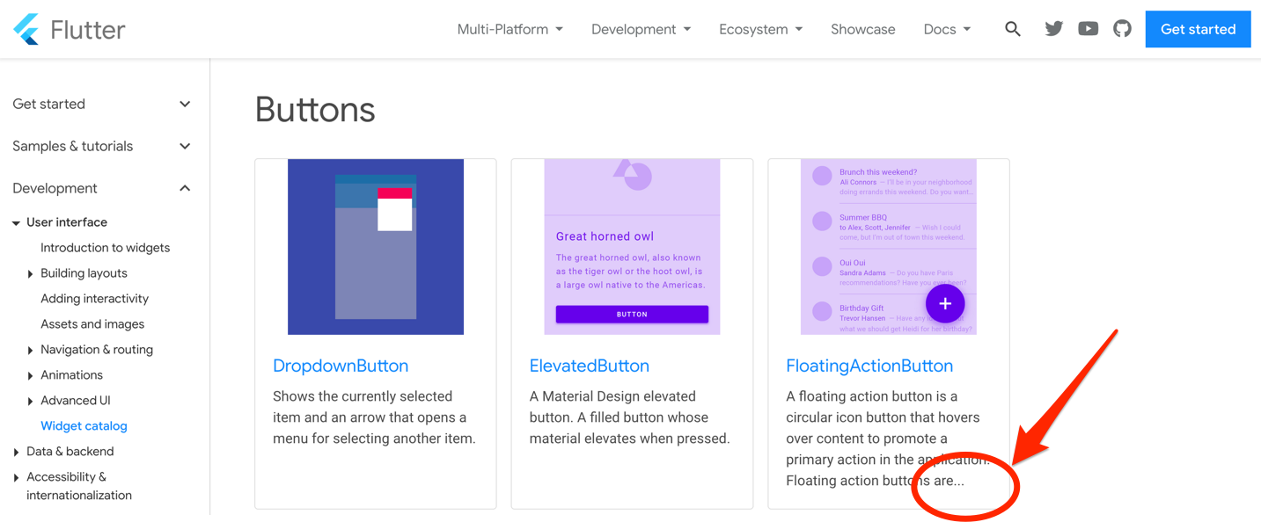Click the Advanced UI sidebar label
Screen dimensions: 1261x522
pos(75,401)
